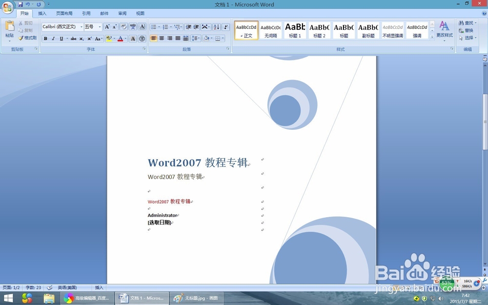Center-align the paragraph

coord(162,38)
